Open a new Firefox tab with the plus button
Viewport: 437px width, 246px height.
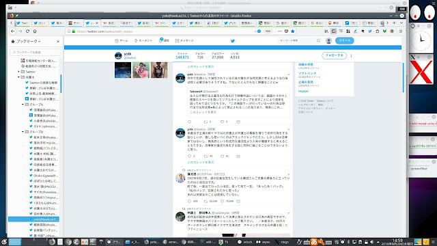coord(394,23)
